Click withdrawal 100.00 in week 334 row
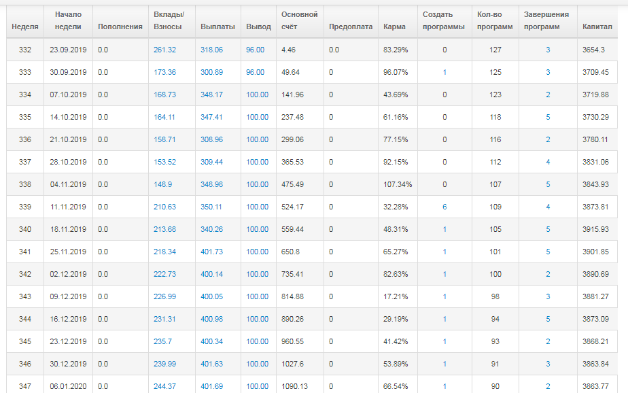The height and width of the screenshot is (393, 628). pyautogui.click(x=257, y=95)
